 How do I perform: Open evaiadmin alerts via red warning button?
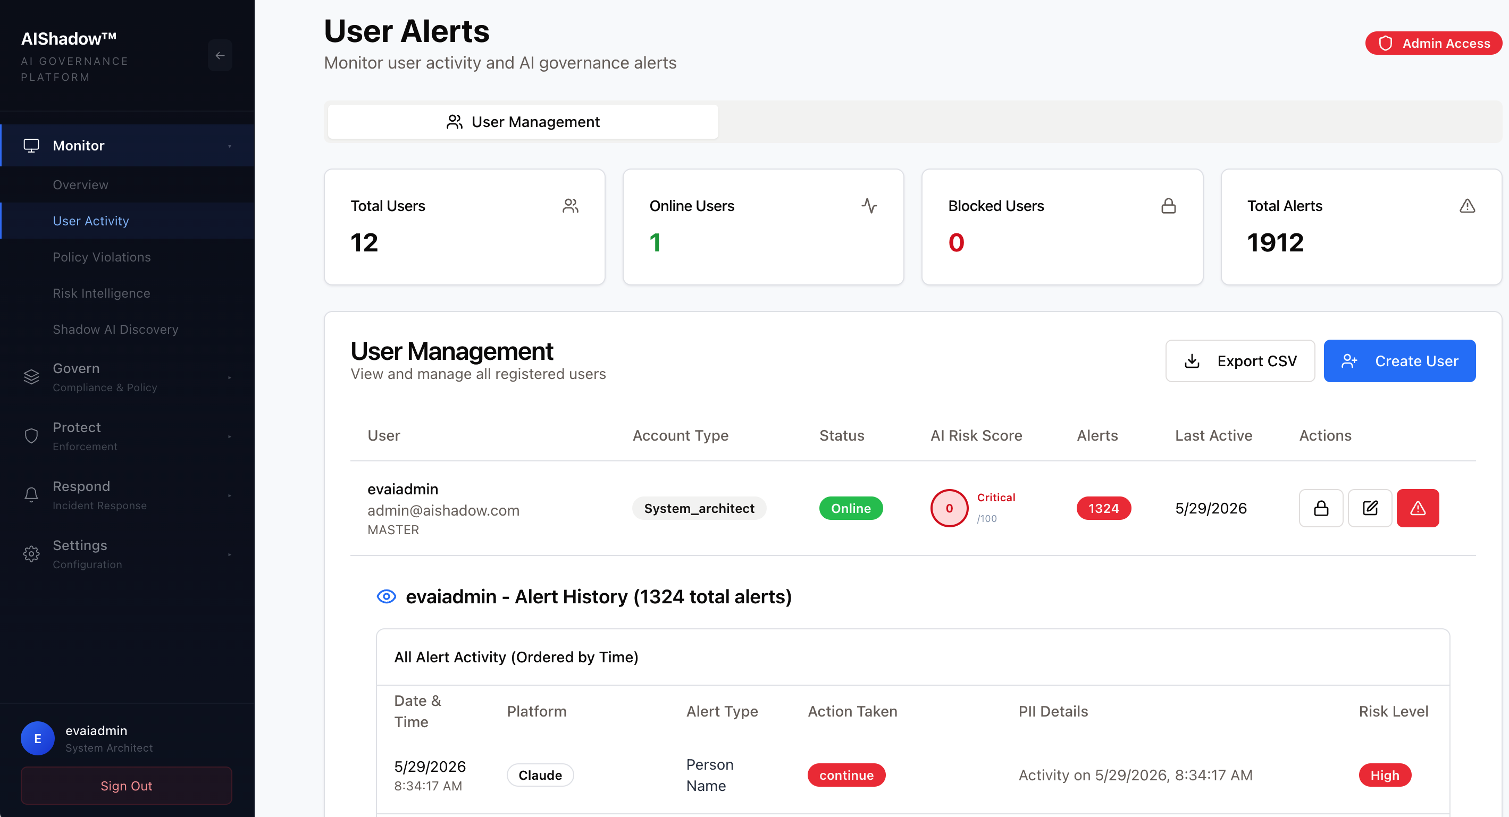pos(1417,508)
